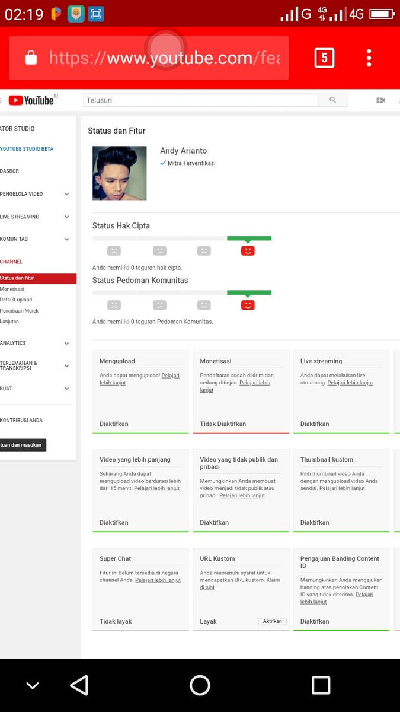Click the Status Hak Cipta green progress bar
The image size is (400, 712).
point(249,238)
